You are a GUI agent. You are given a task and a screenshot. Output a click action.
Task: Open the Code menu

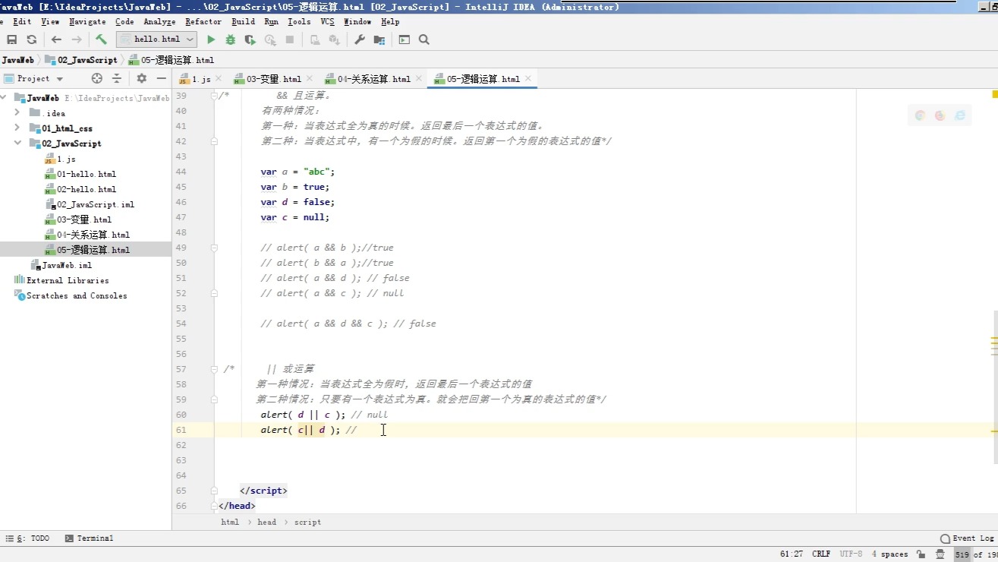[x=124, y=22]
